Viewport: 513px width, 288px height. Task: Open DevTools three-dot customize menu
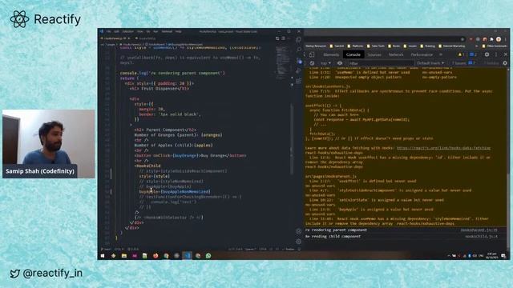496,54
